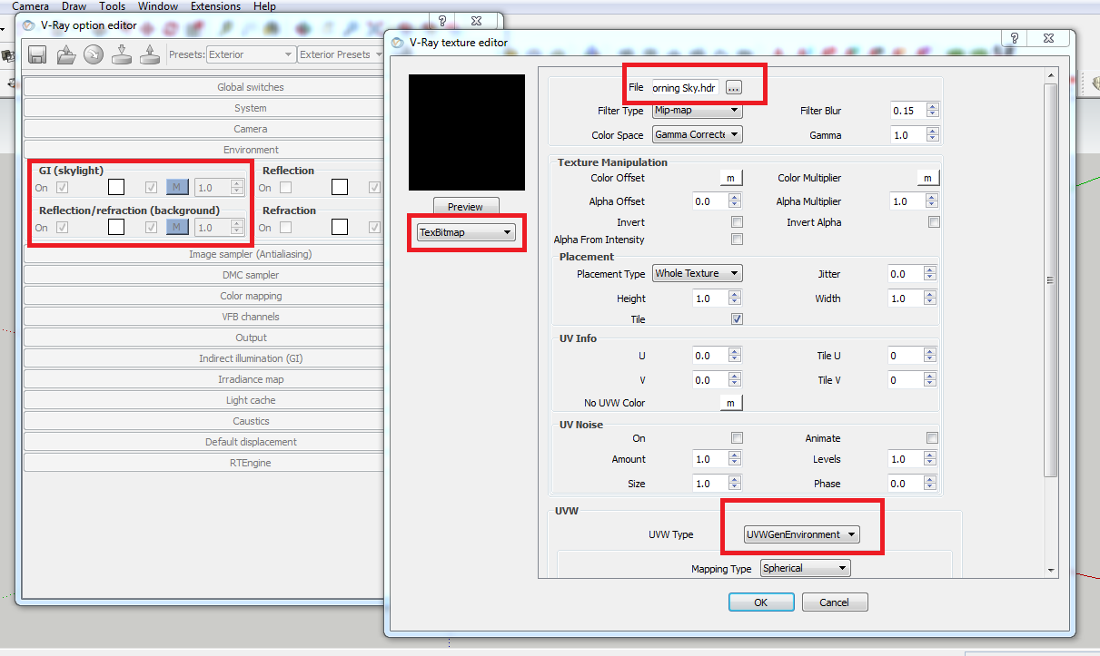Expand the Irradiance map rollout
The height and width of the screenshot is (656, 1100).
click(x=203, y=379)
